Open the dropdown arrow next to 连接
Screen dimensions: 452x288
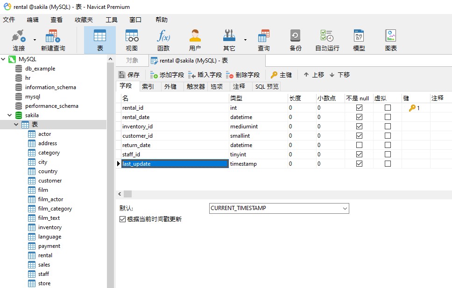click(35, 40)
